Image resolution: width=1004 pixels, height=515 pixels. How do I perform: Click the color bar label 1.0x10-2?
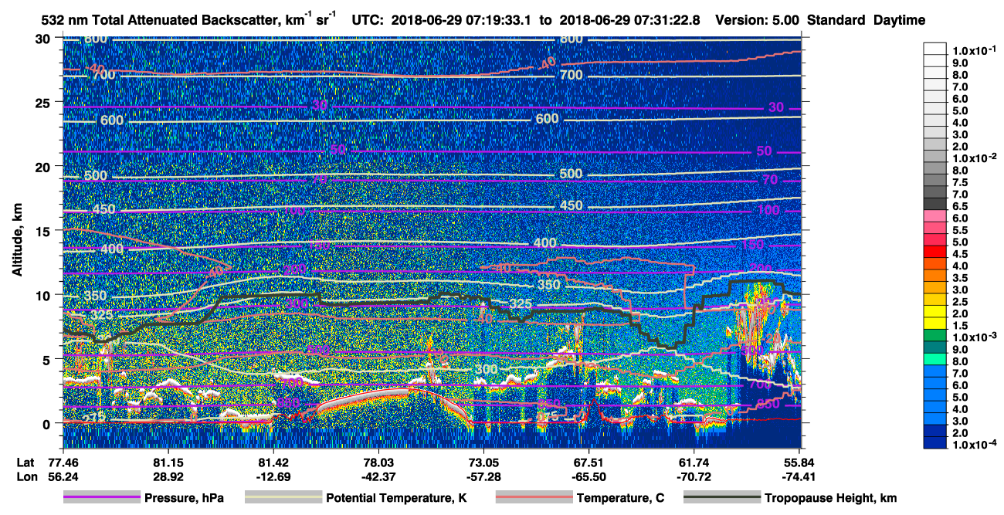point(974,158)
